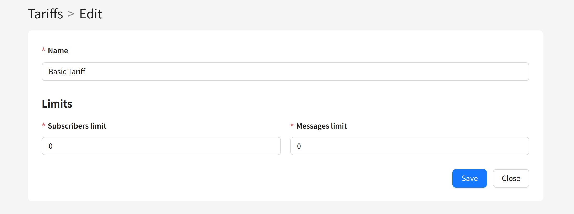The width and height of the screenshot is (574, 214).
Task: Click the Edit breadcrumb title
Action: pos(91,14)
